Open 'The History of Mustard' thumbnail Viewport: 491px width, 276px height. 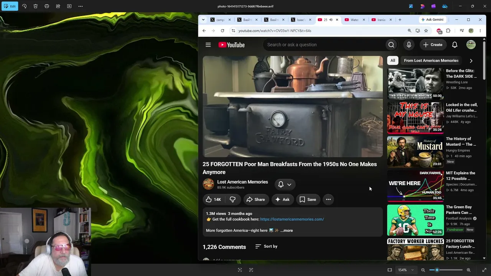point(415,151)
